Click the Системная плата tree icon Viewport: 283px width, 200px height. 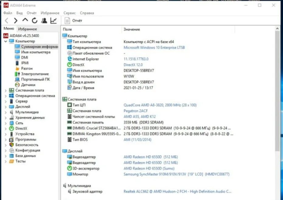click(12, 90)
